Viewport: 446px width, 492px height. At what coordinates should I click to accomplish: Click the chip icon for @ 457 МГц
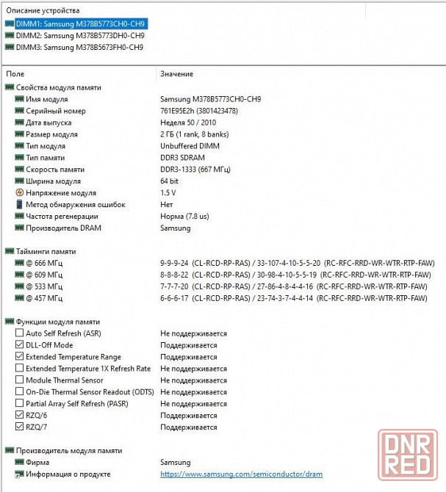pos(19,298)
